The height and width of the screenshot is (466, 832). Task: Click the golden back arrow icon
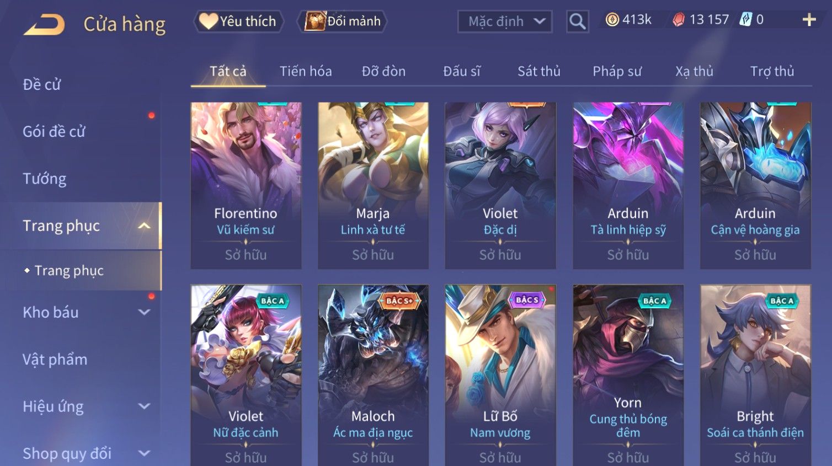click(x=44, y=25)
